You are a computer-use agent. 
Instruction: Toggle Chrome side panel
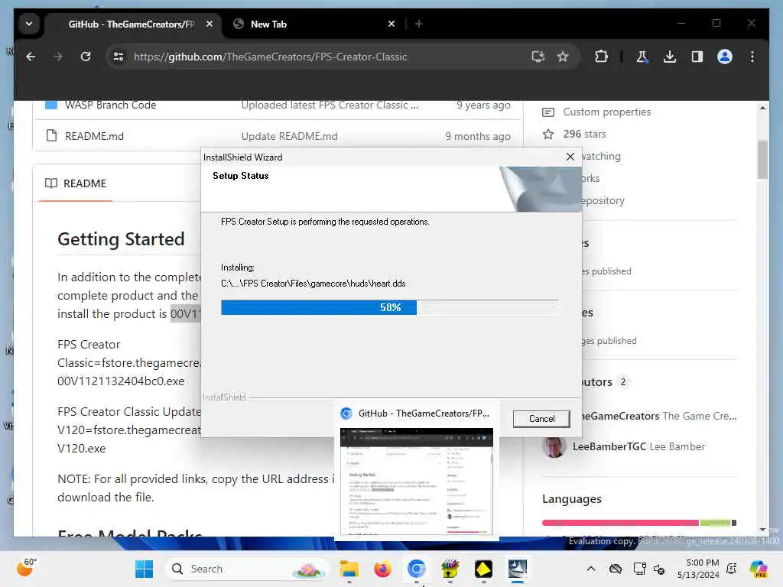click(697, 57)
